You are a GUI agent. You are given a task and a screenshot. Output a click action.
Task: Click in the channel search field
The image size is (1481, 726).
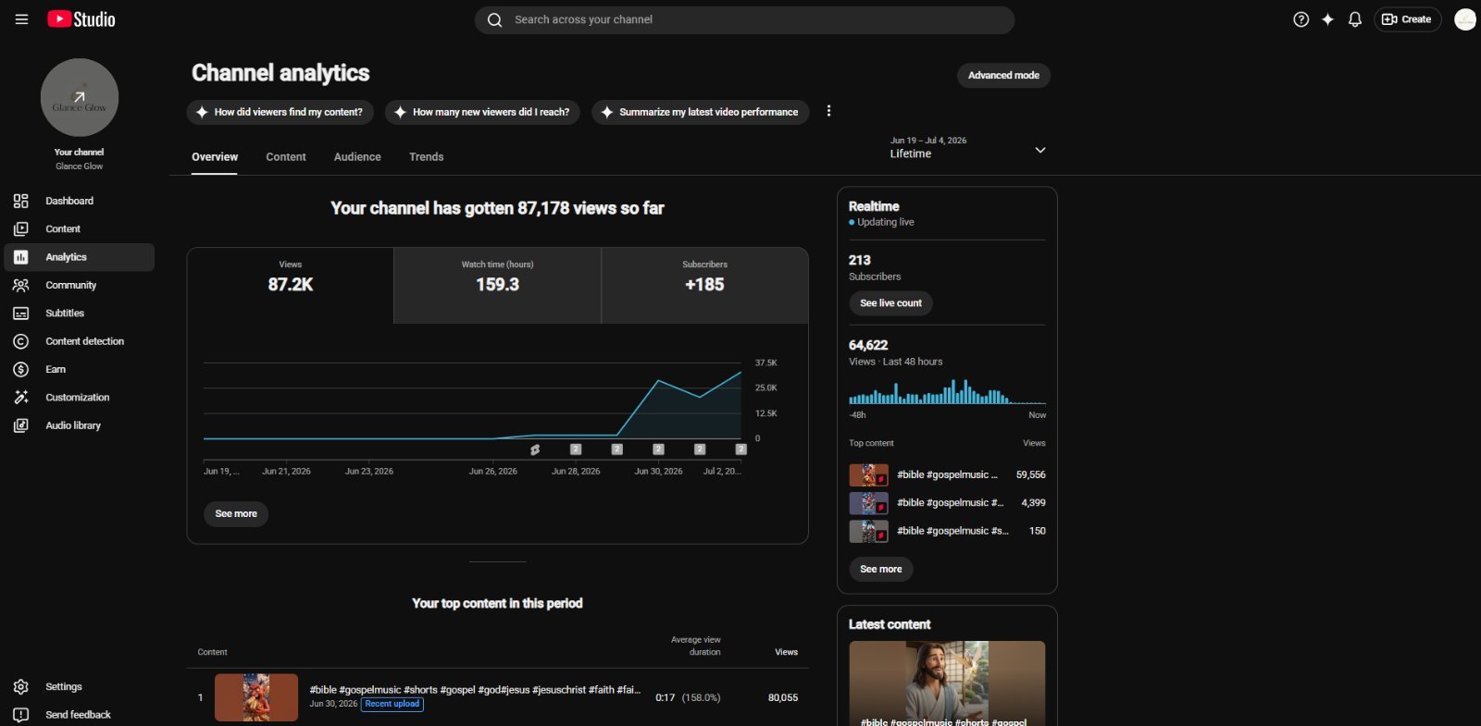pos(744,20)
